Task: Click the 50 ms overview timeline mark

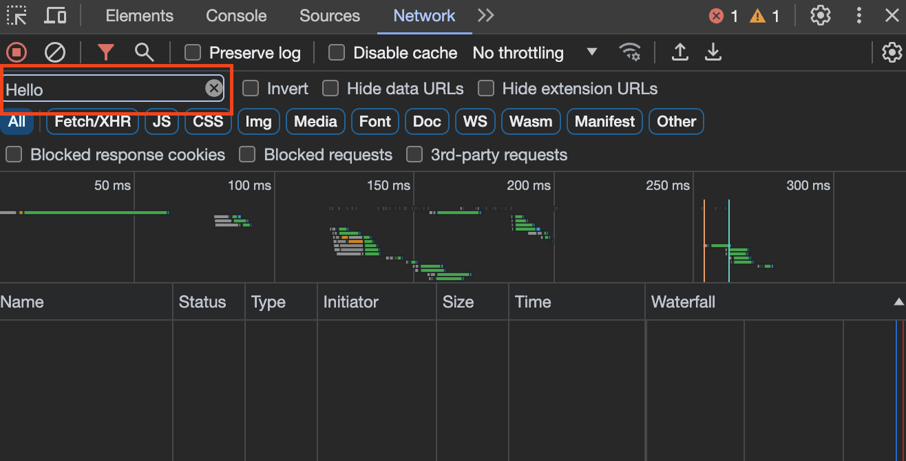Action: (112, 185)
